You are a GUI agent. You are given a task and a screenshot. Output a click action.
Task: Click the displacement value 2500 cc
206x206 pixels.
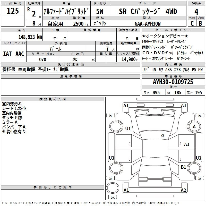[81, 24]
